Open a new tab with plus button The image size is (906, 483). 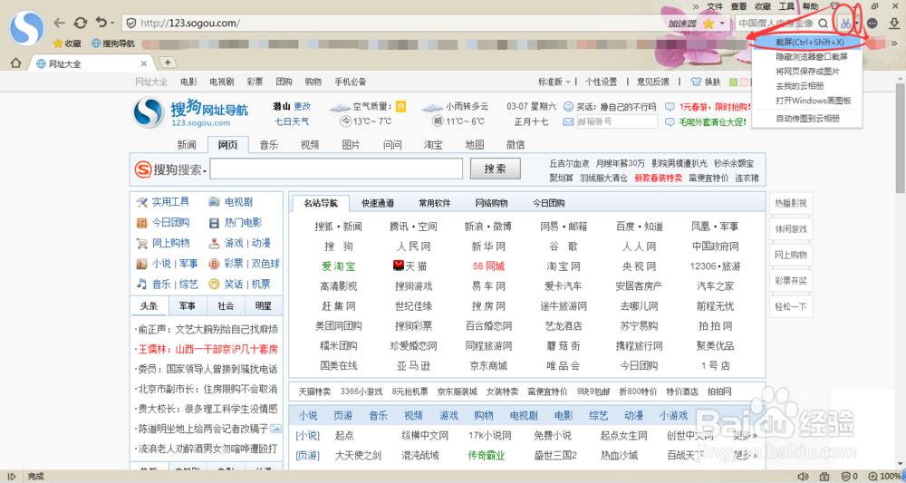[x=167, y=63]
